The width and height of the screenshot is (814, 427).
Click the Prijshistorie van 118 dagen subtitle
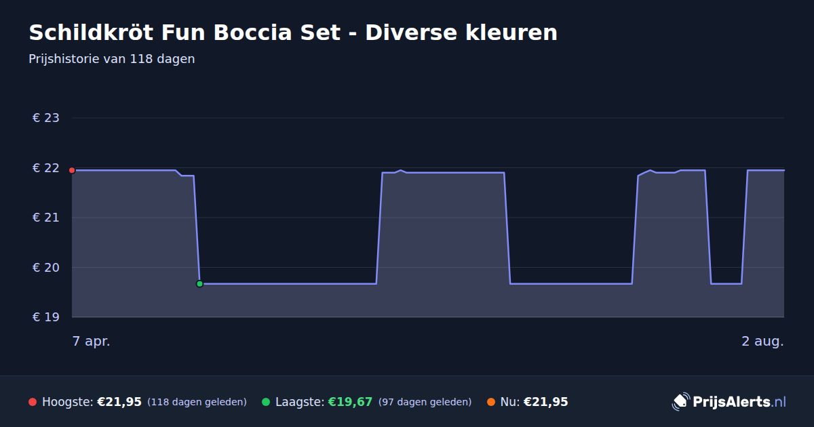coord(112,59)
